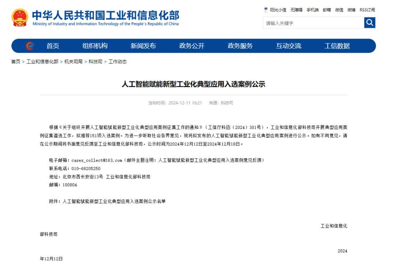Image resolution: width=395 pixels, height=269 pixels.
Task: Click the search magnifier icon
Action: point(369,23)
